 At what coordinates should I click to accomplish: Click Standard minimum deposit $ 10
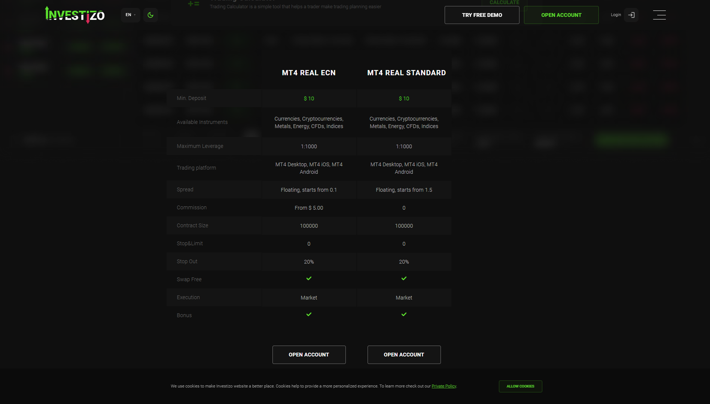click(404, 98)
